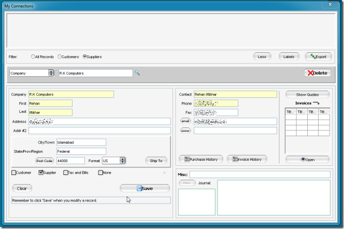
Task: Click the Phone field
Action: [x=216, y=103]
